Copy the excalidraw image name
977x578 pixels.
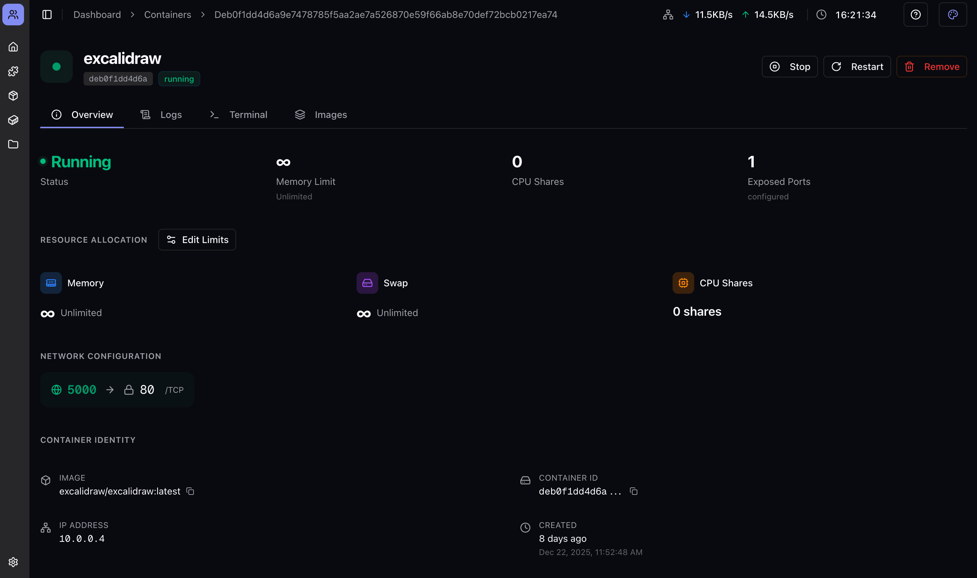click(x=190, y=491)
